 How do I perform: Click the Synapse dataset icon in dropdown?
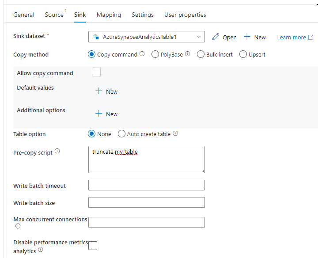point(96,37)
